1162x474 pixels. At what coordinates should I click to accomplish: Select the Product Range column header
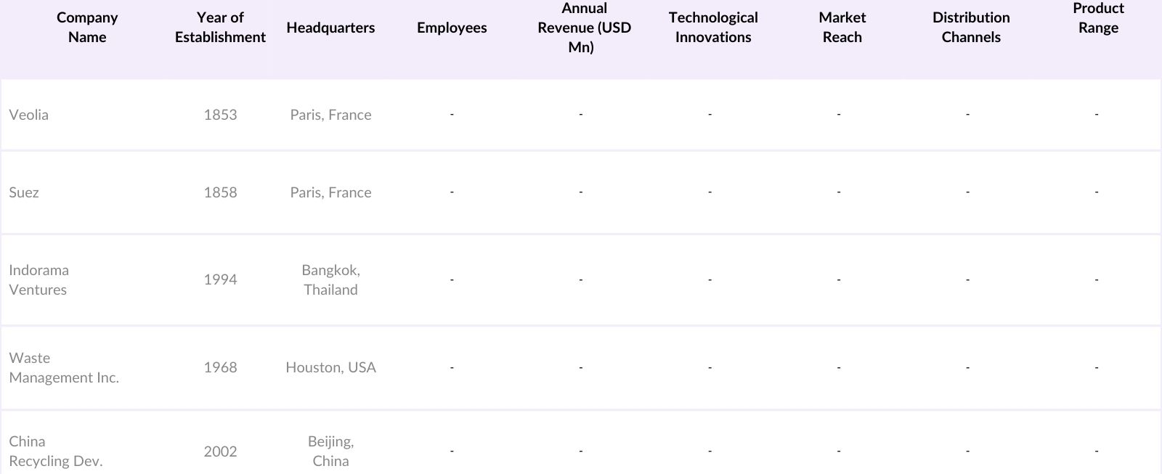click(x=1098, y=18)
